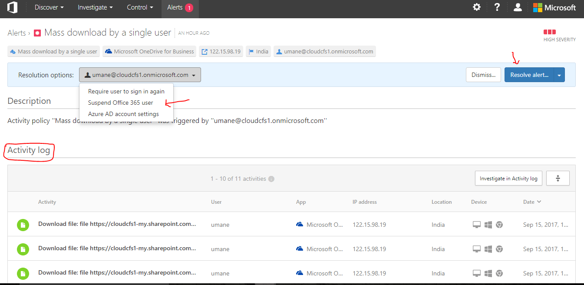Click the Description section heading

click(x=29, y=101)
